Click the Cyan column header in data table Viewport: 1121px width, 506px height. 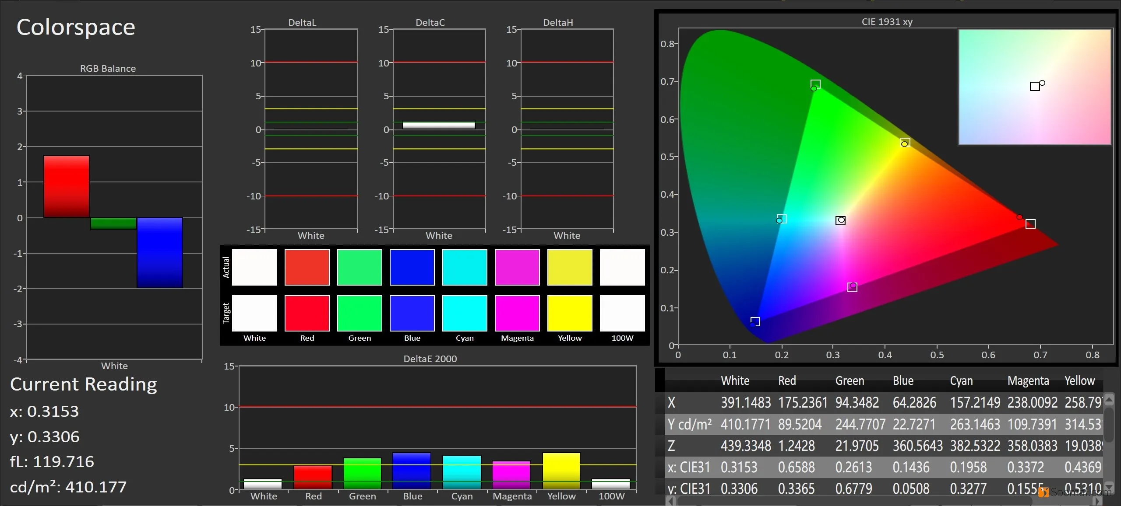tap(961, 381)
